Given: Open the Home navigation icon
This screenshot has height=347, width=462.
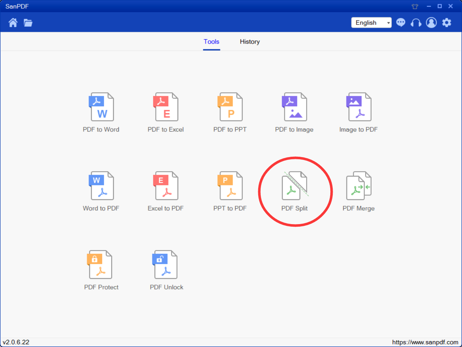Looking at the screenshot, I should pyautogui.click(x=13, y=22).
